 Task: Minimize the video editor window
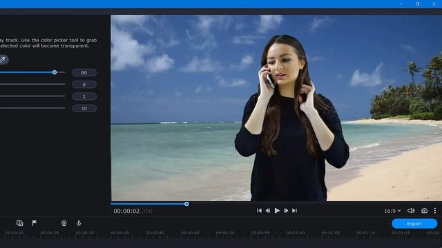(401, 4)
